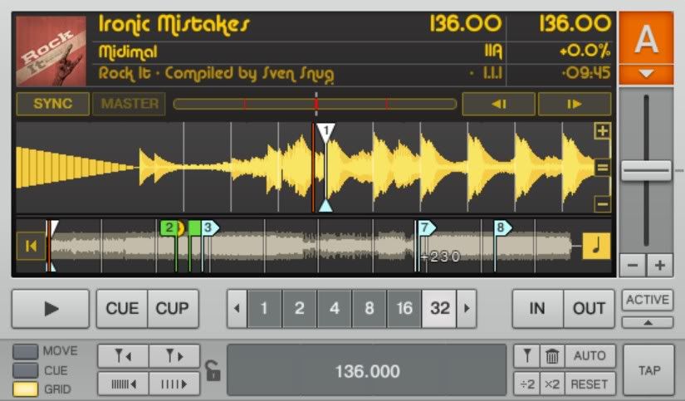685x401 pixels.
Task: Click the grid lock padlock icon
Action: 213,370
